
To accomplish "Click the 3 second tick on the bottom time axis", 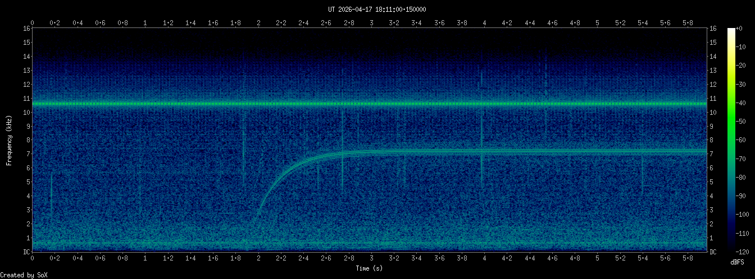I will [371, 259].
